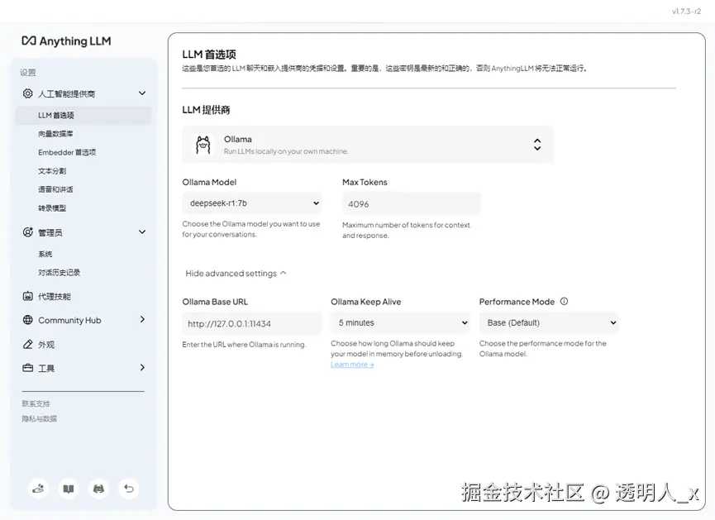Click the Ollama llama provider icon

coord(203,145)
